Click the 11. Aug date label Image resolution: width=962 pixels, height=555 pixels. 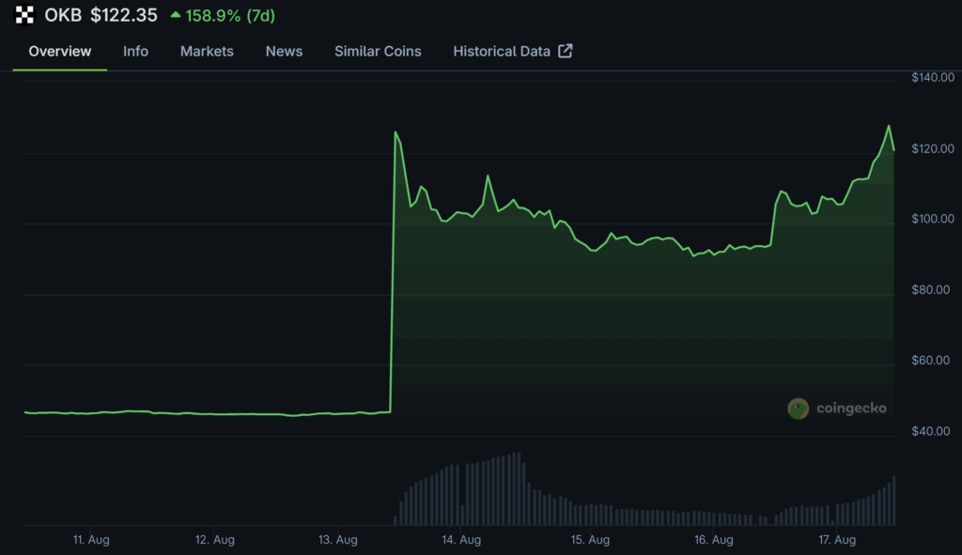[91, 540]
